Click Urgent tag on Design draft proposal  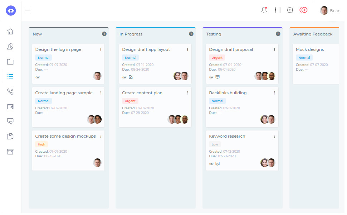[x=217, y=58]
